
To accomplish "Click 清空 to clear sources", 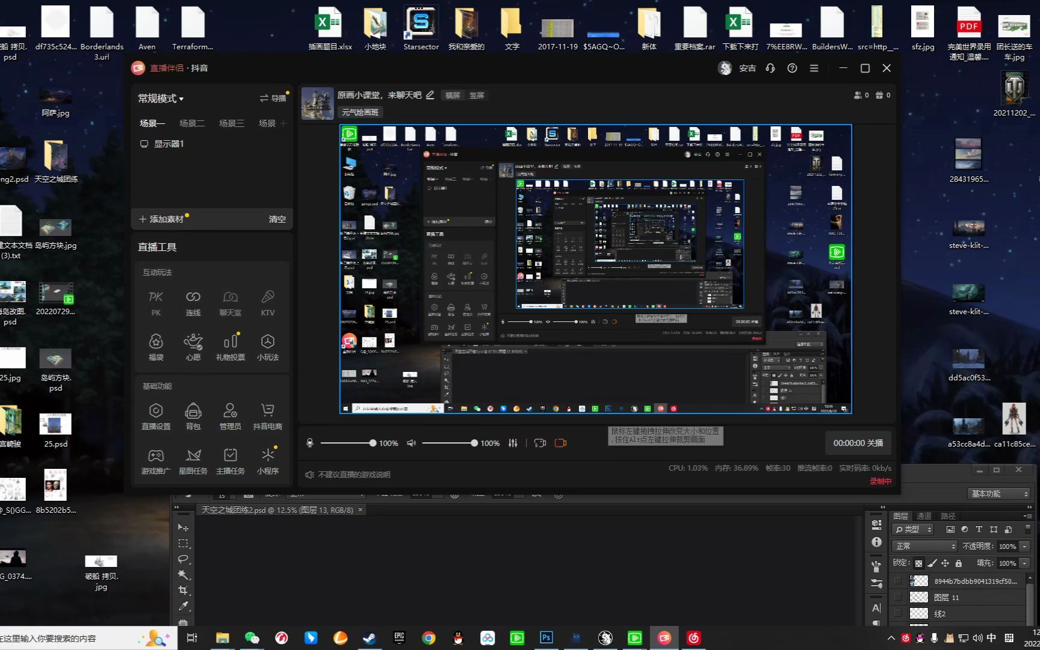I will tap(277, 219).
